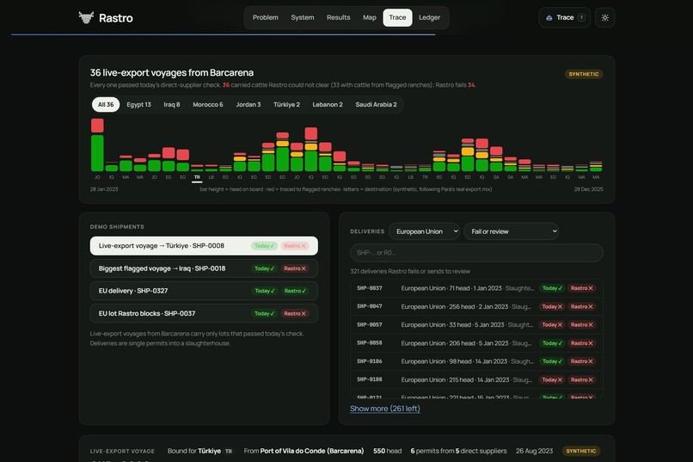Click Rastro fail badge in SHP-0057 row

(581, 324)
